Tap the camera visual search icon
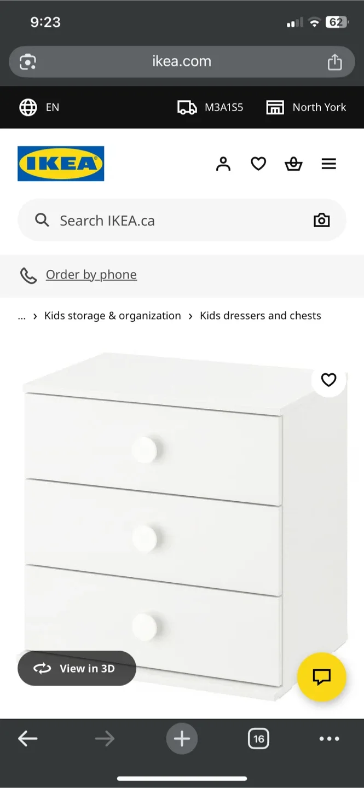The image size is (364, 788). click(x=321, y=220)
